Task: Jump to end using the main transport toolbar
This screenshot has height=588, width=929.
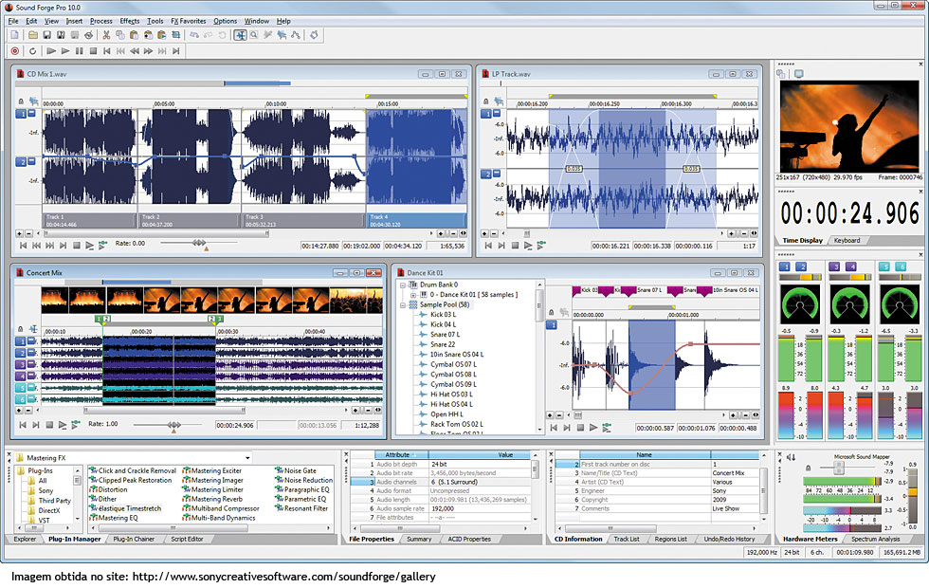Action: (176, 51)
